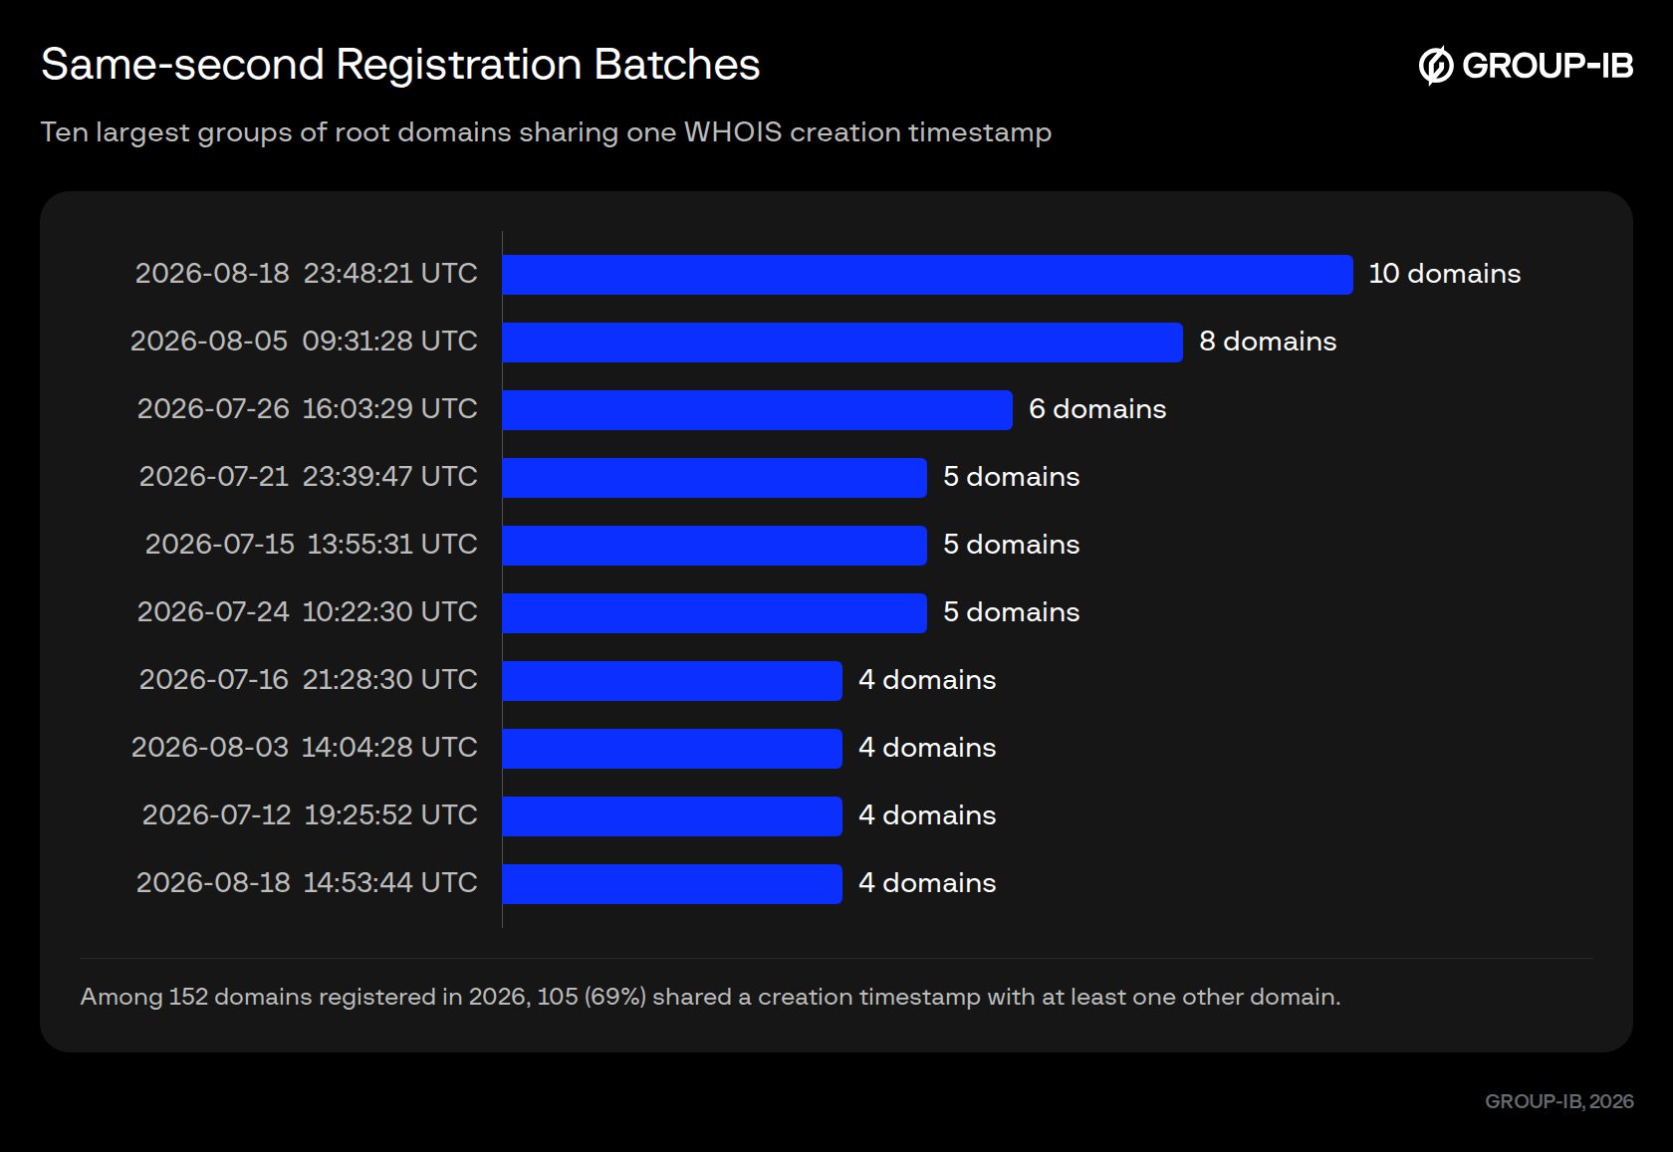Click the '10 domains' value label

pos(1445,274)
